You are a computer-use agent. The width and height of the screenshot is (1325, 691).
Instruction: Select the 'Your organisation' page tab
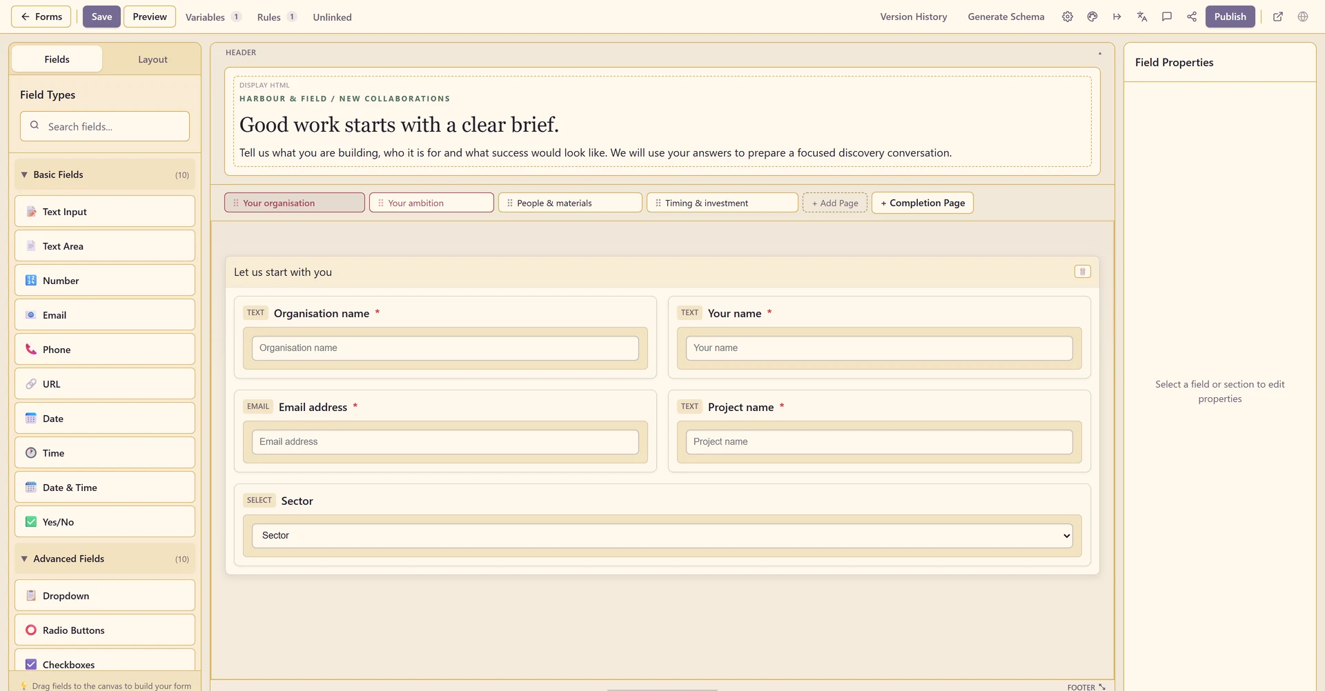coord(295,203)
